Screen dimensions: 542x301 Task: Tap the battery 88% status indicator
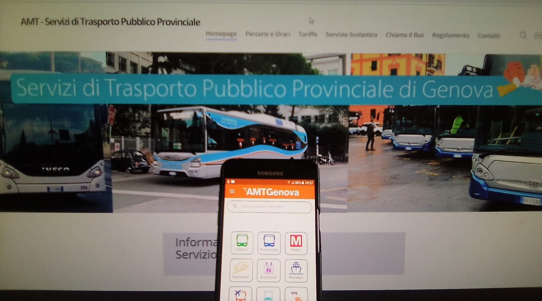tap(299, 182)
